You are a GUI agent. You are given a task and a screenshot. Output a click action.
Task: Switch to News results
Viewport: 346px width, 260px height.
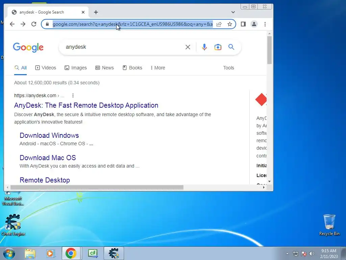pyautogui.click(x=105, y=68)
